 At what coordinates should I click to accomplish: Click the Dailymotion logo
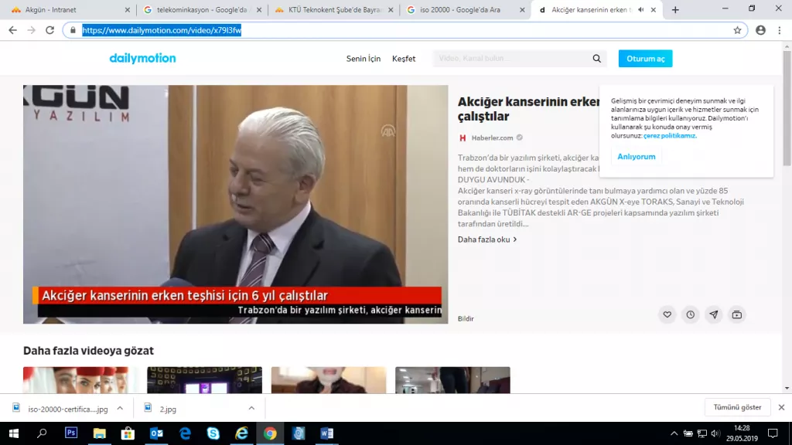(142, 59)
